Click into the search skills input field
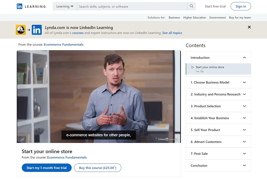Image resolution: width=267 pixels, height=180 pixels. [x=132, y=6]
